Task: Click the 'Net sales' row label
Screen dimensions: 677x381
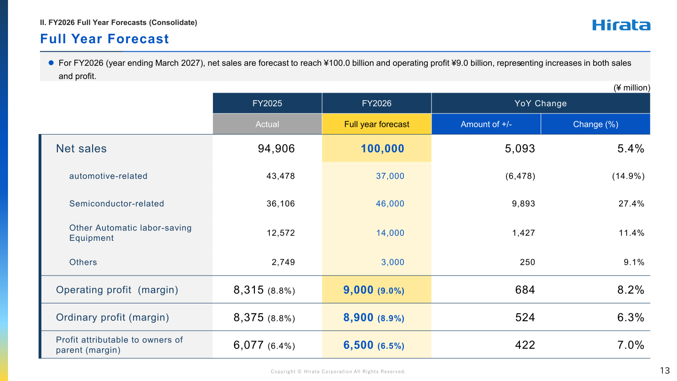Action: point(81,149)
